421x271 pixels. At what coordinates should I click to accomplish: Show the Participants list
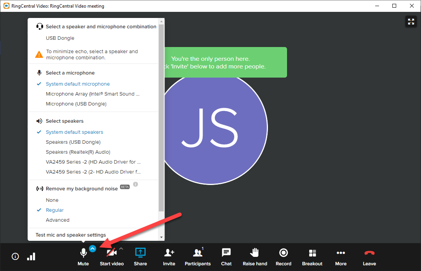(x=198, y=253)
